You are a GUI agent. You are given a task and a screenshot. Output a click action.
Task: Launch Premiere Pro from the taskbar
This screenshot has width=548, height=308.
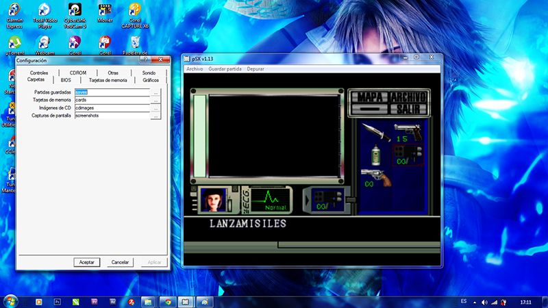coord(94,302)
